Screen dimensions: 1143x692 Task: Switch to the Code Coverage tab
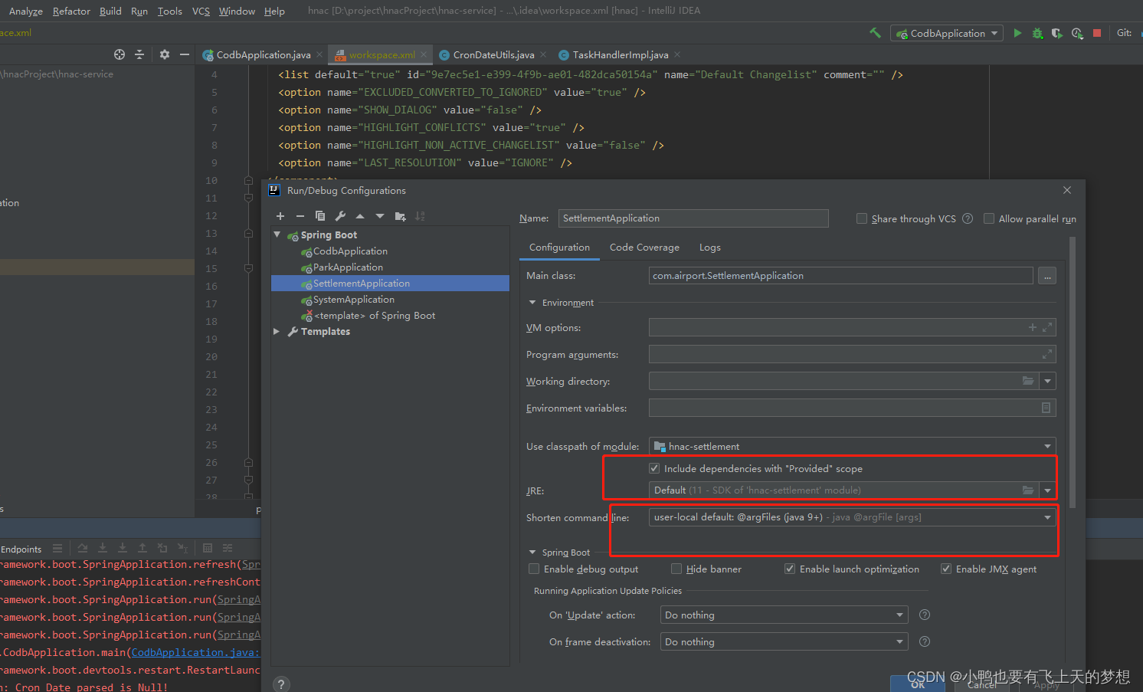pyautogui.click(x=644, y=247)
